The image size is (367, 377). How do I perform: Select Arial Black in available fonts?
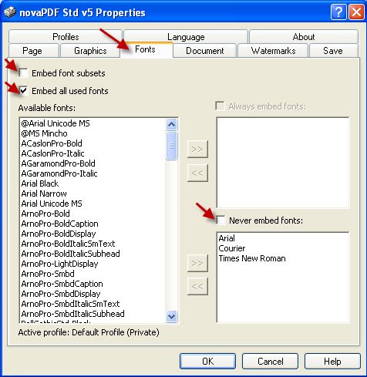(x=40, y=183)
